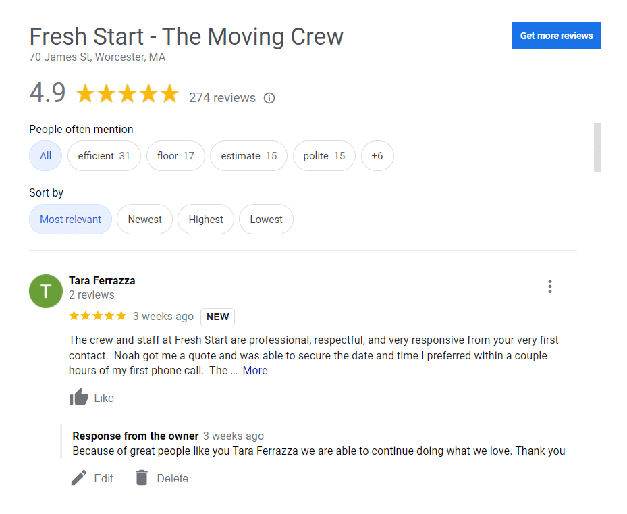Click the thumbs up Like icon
Image resolution: width=627 pixels, height=514 pixels.
pyautogui.click(x=79, y=398)
